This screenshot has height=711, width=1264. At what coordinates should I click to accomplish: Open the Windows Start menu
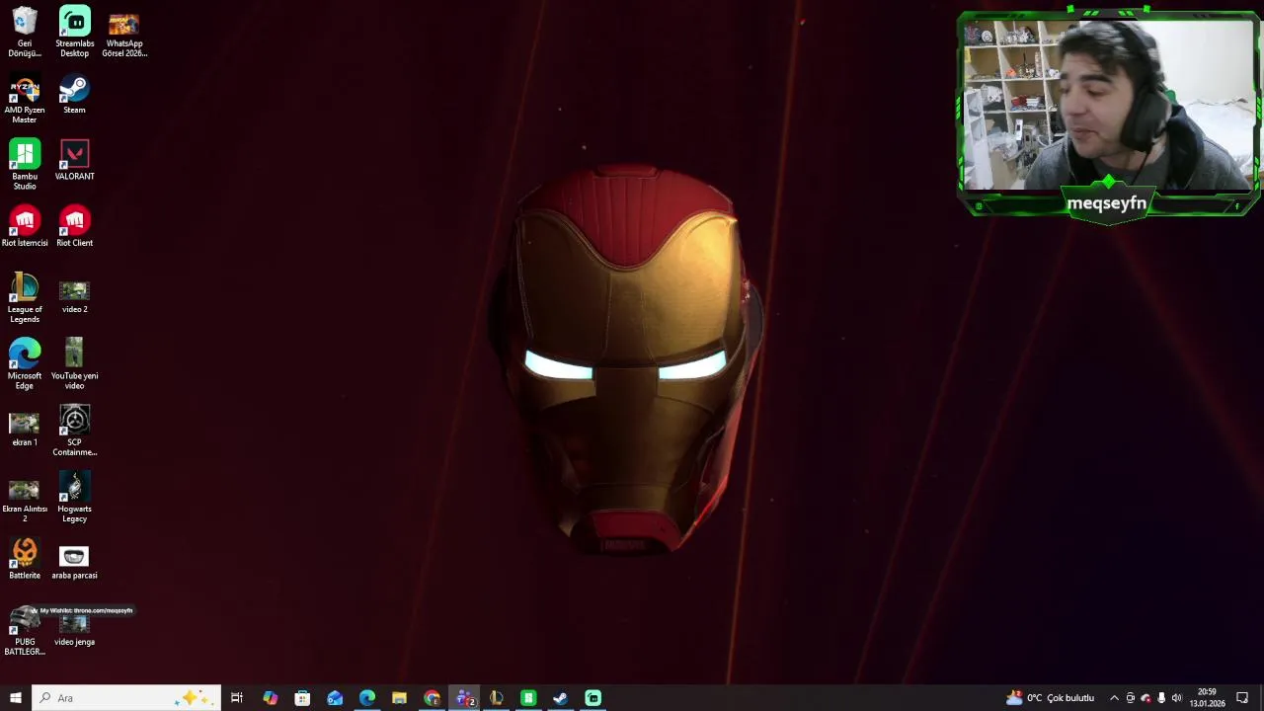tap(15, 698)
